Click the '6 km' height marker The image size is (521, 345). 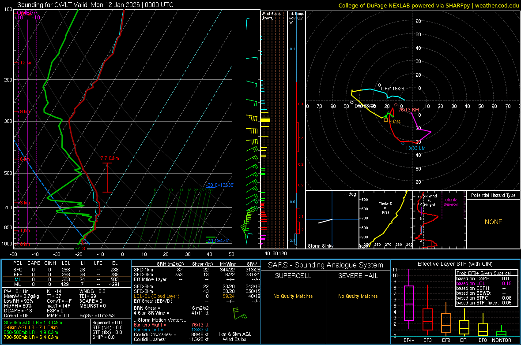coord(25,159)
